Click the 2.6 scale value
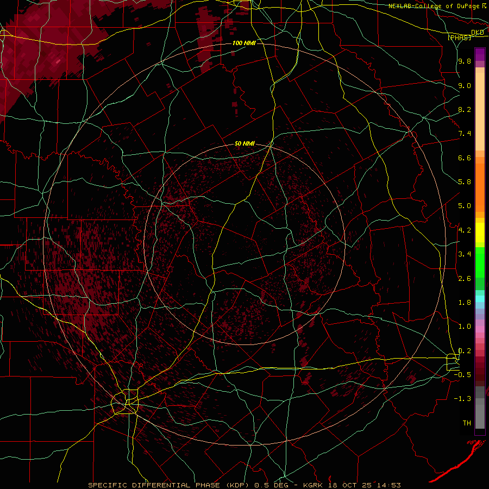This screenshot has width=489, height=489. point(465,279)
